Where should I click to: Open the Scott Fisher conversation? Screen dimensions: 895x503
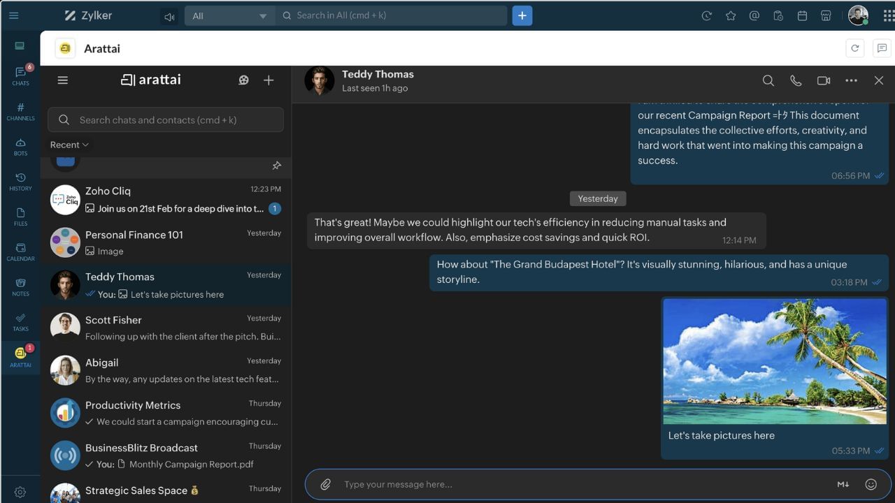coord(166,328)
